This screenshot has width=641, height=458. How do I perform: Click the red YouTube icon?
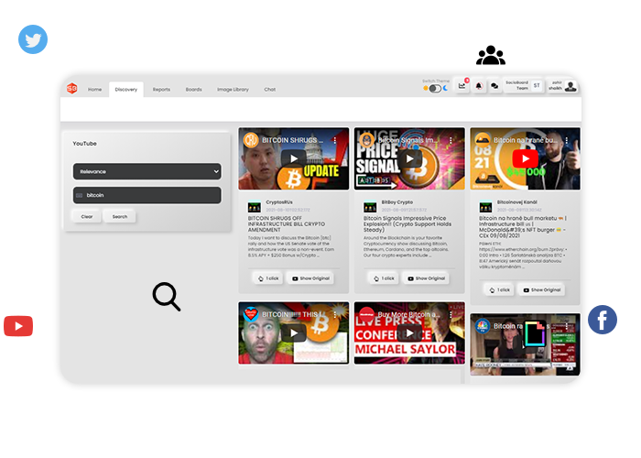pos(18,325)
